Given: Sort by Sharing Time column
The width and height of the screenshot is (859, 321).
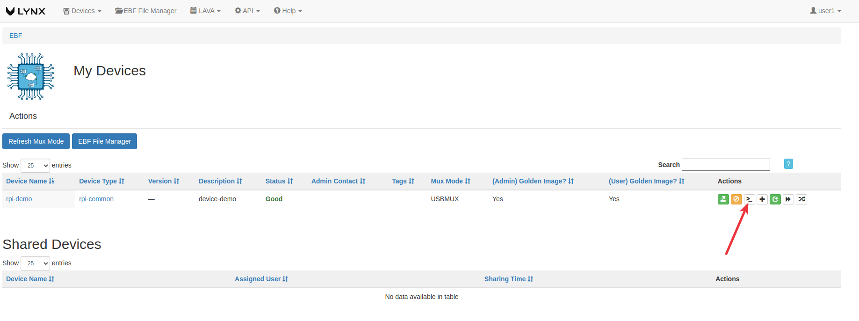Looking at the screenshot, I should coord(509,279).
